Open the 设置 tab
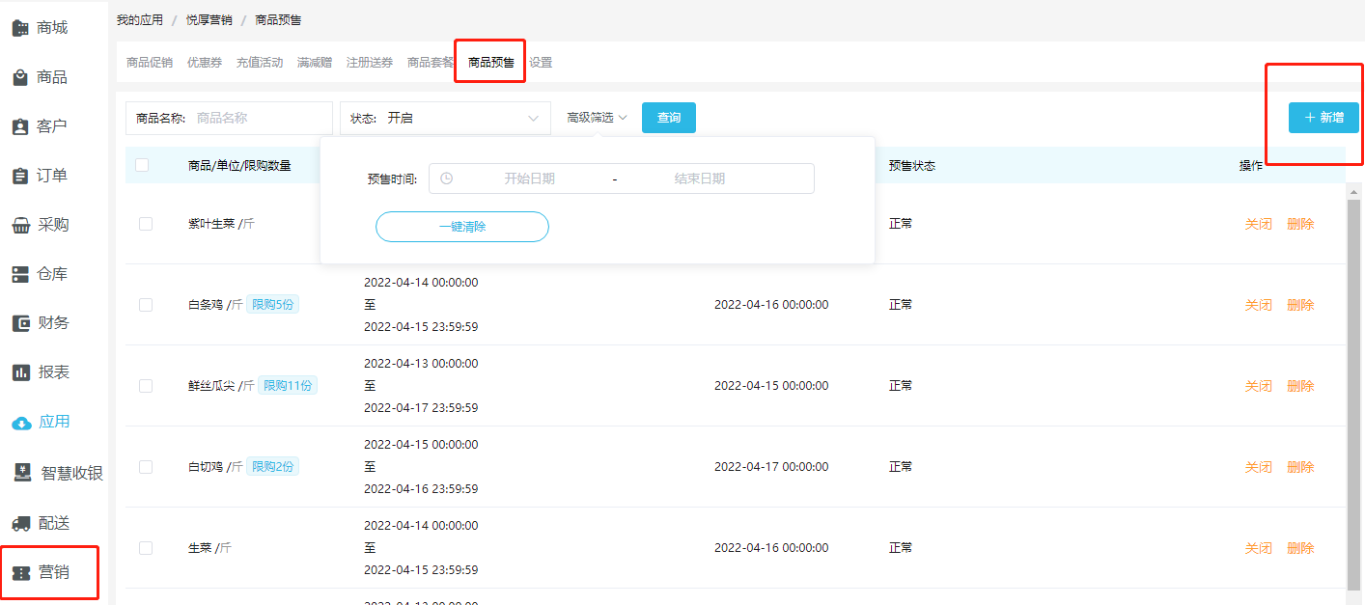Viewport: 1365px width, 605px height. 541,63
